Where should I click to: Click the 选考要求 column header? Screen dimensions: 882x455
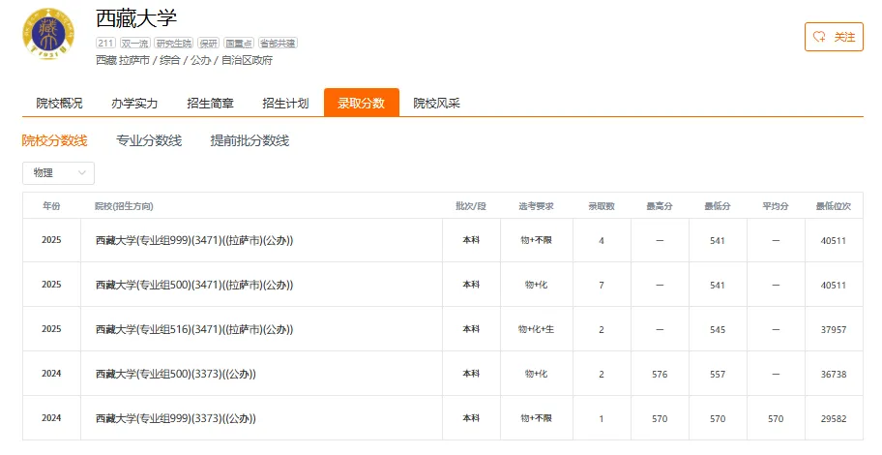tap(536, 206)
